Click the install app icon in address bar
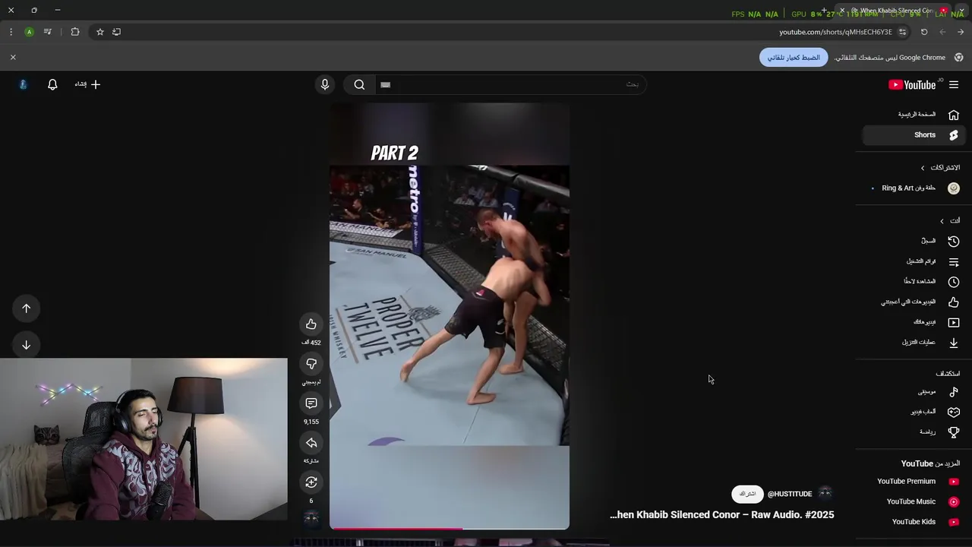972x547 pixels. pos(116,32)
